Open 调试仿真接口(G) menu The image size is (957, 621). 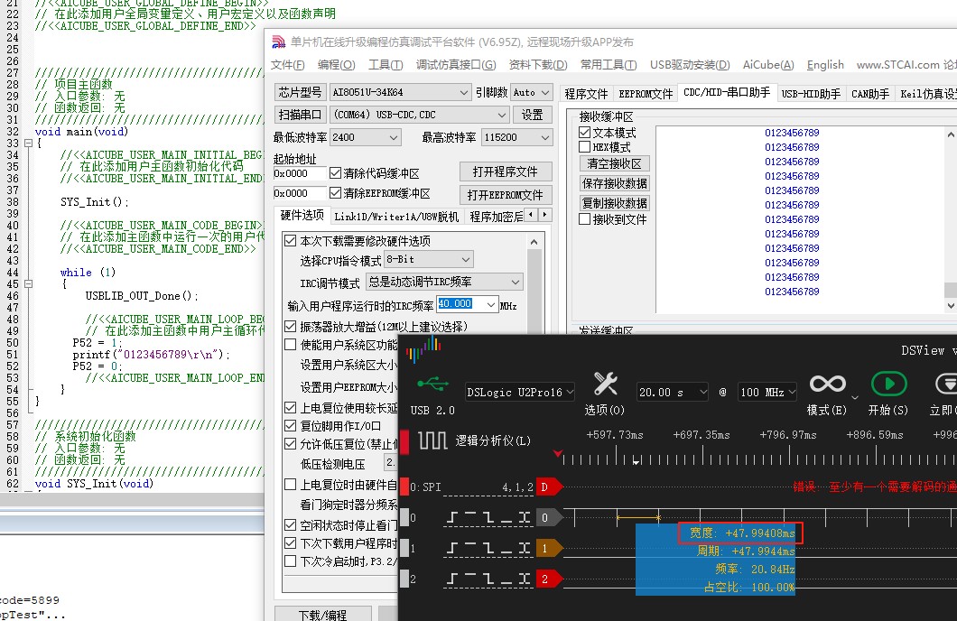[x=456, y=65]
